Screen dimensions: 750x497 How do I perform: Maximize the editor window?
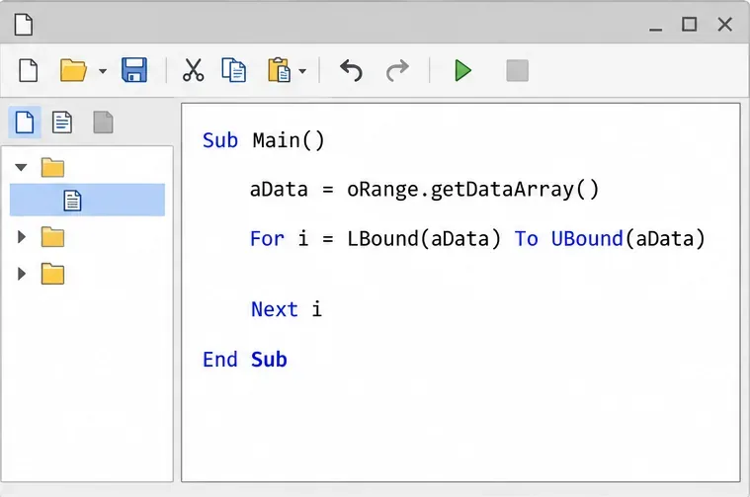[690, 24]
